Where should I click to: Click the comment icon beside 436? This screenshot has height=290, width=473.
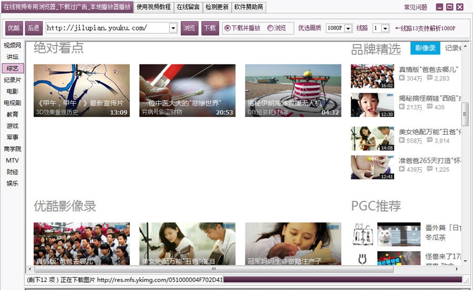[429, 106]
